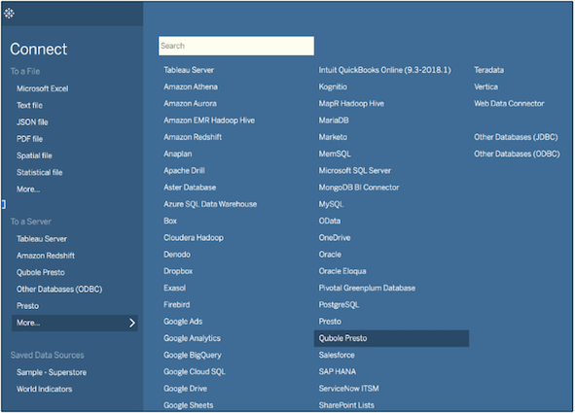This screenshot has height=413, width=575.
Task: Choose Amazon Redshift under To a Server
Action: pos(46,256)
